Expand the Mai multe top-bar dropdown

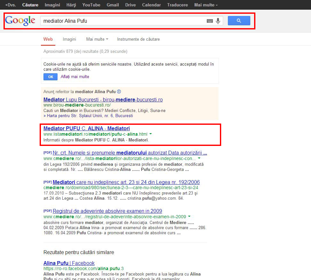(206, 5)
